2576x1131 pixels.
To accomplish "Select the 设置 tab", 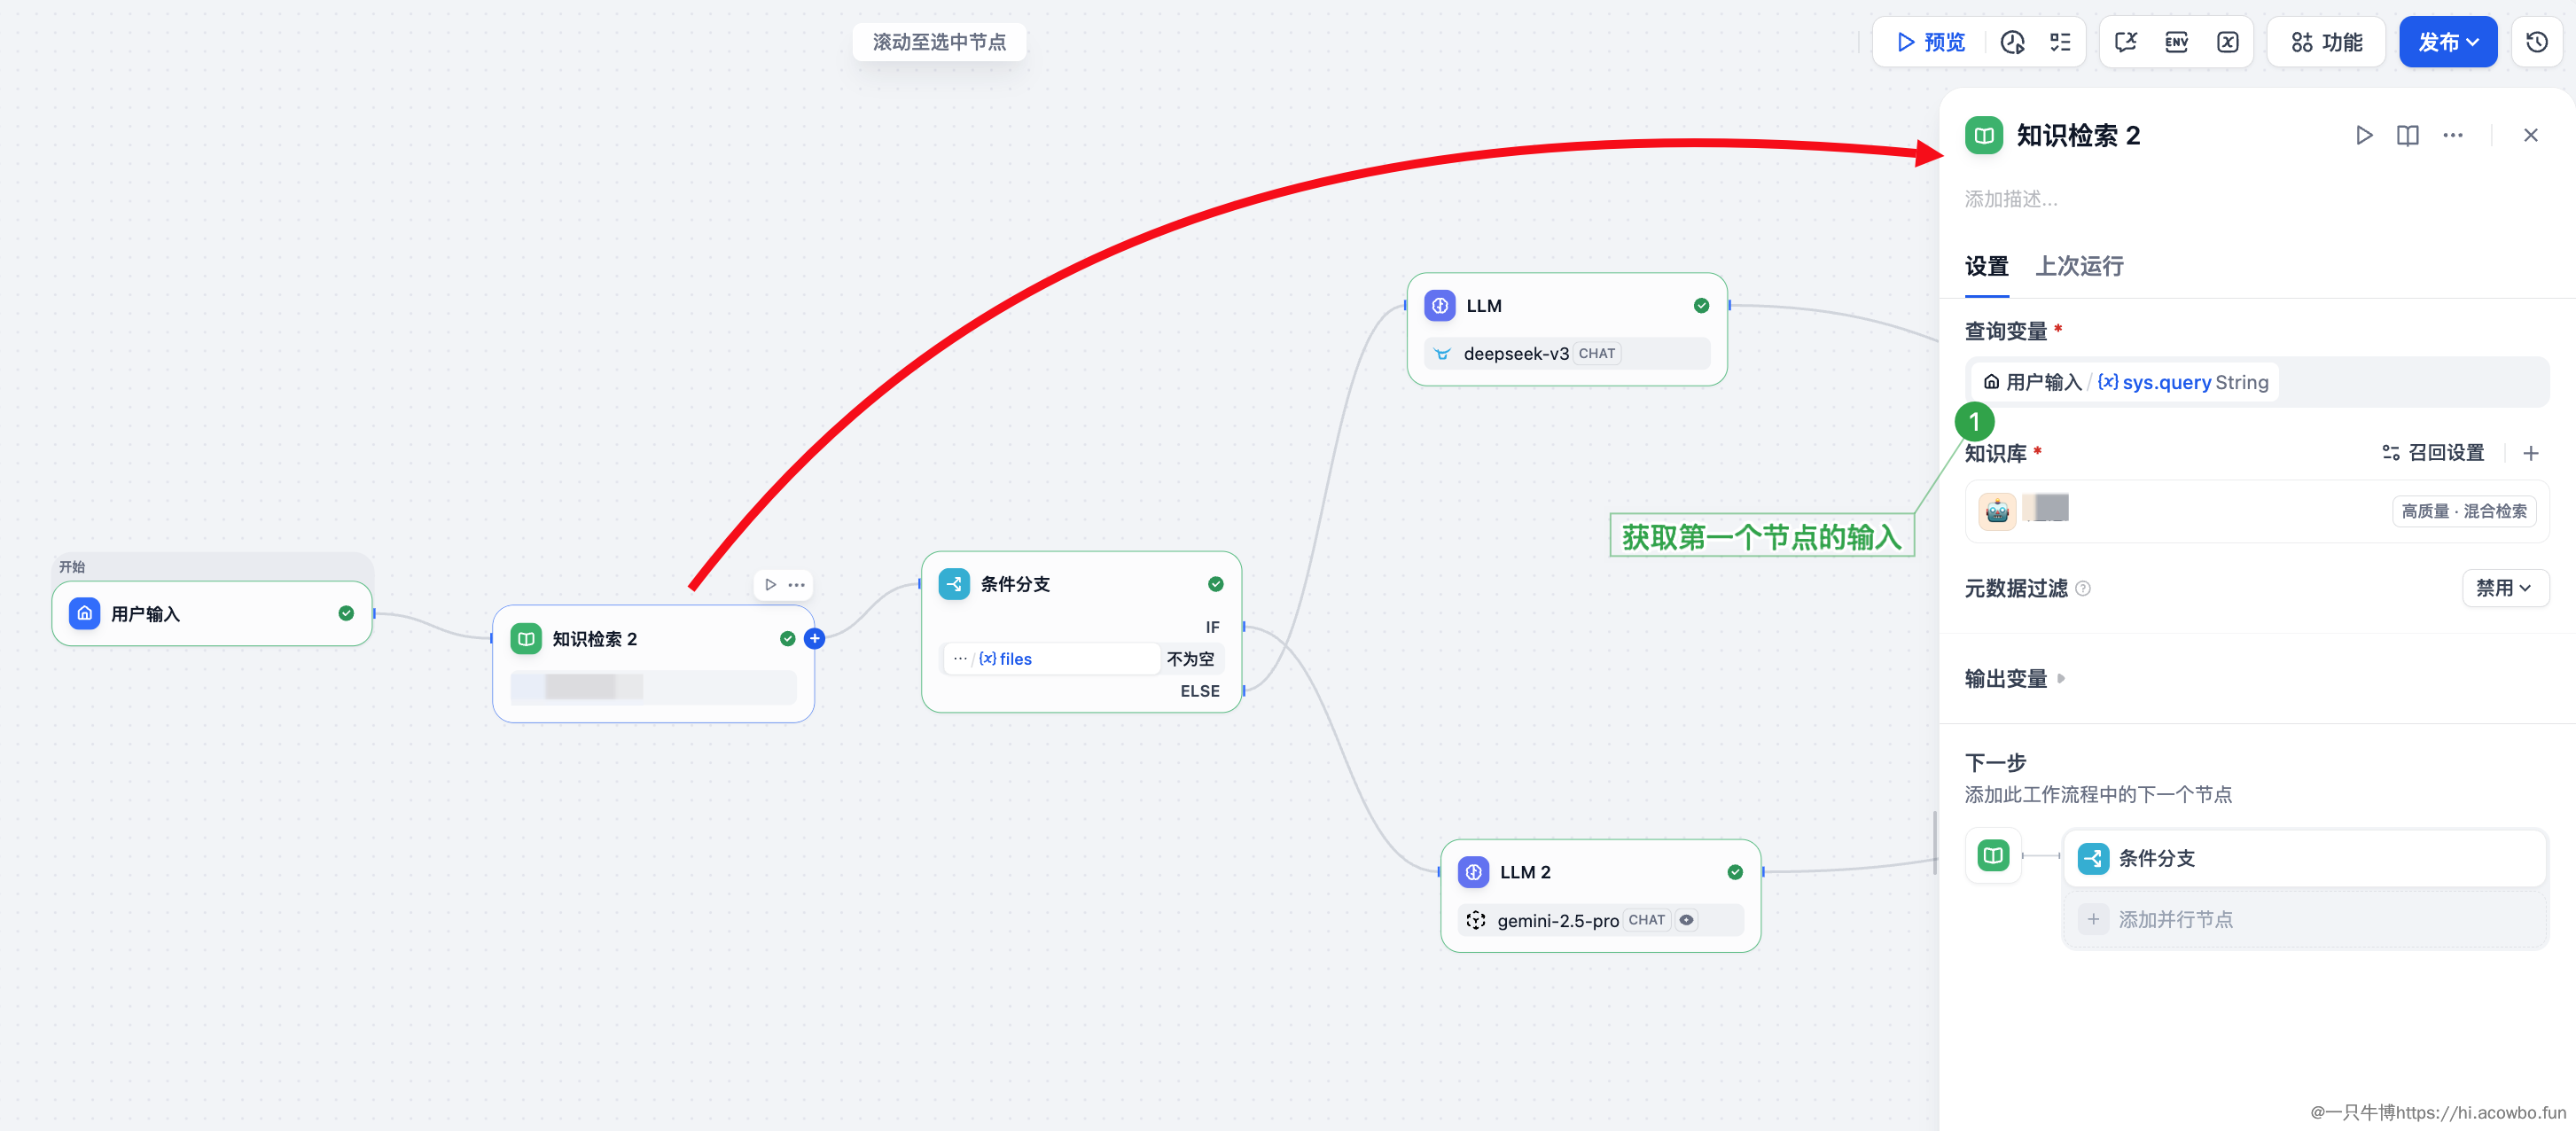I will (1986, 266).
